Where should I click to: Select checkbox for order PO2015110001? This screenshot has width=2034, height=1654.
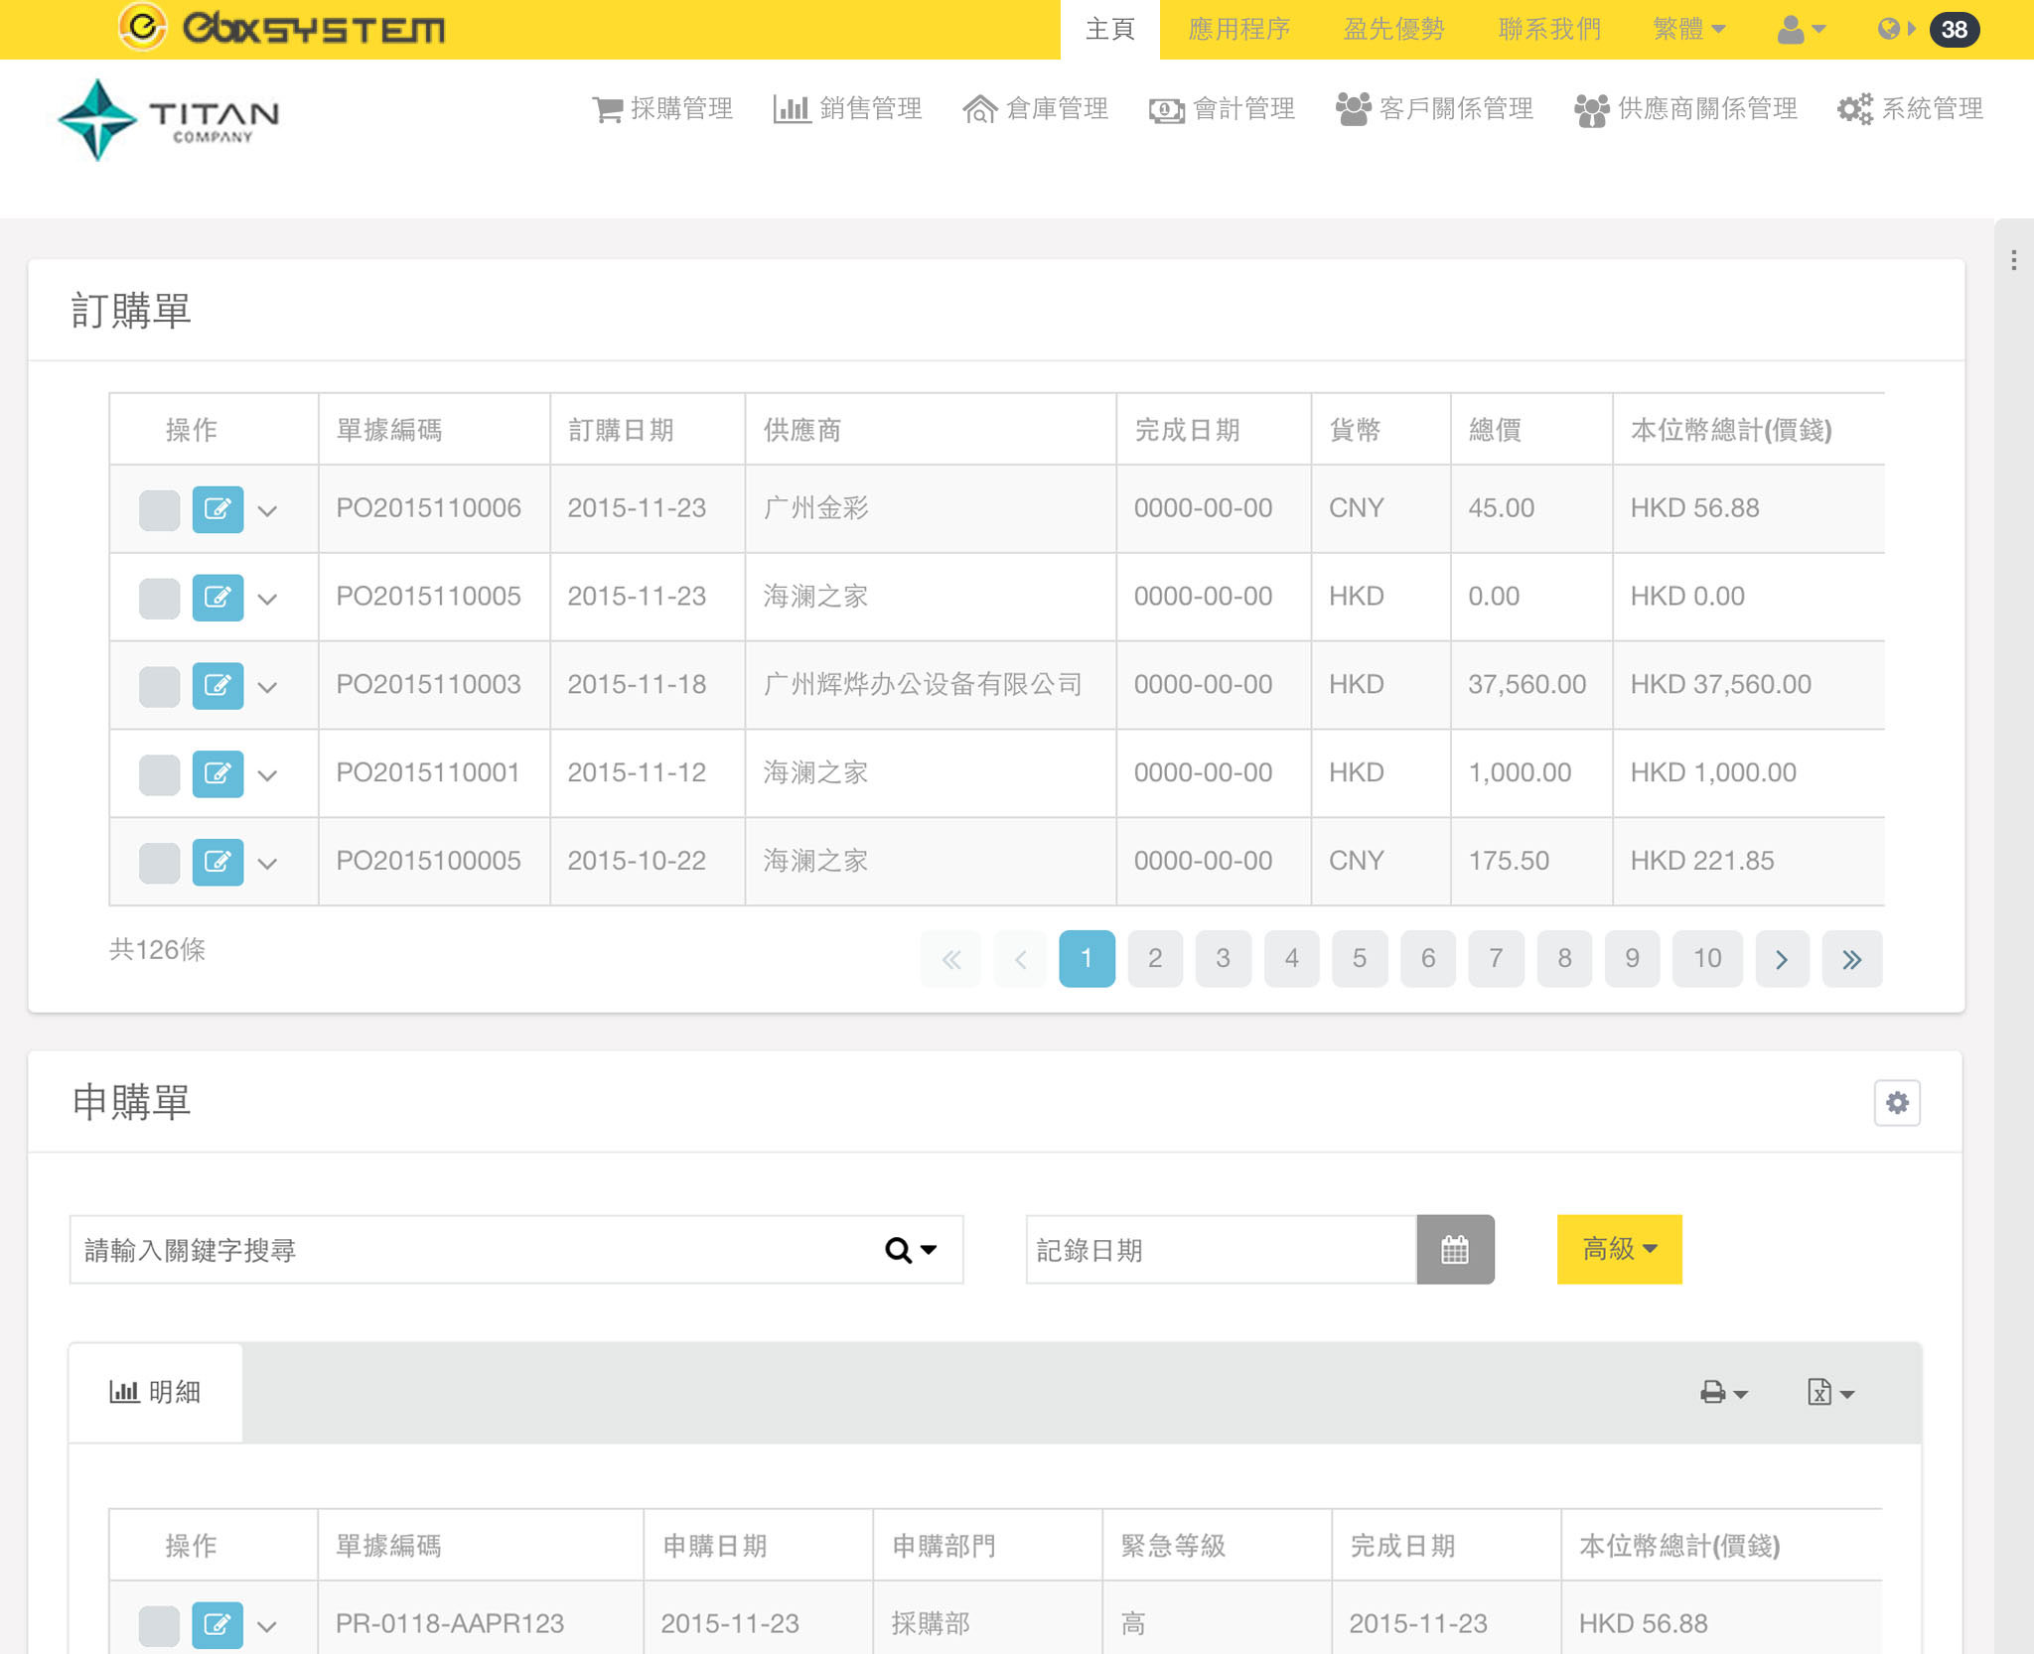(159, 775)
